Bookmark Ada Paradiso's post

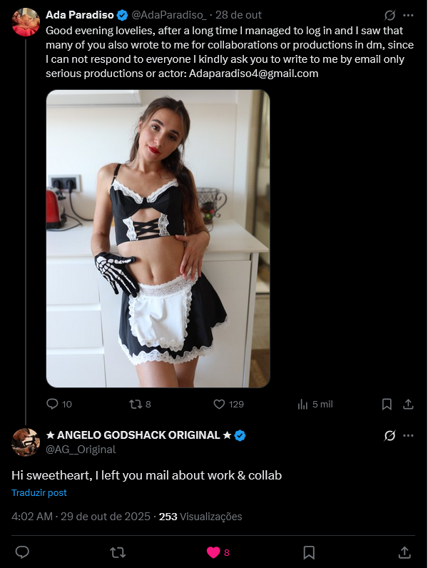(x=387, y=404)
